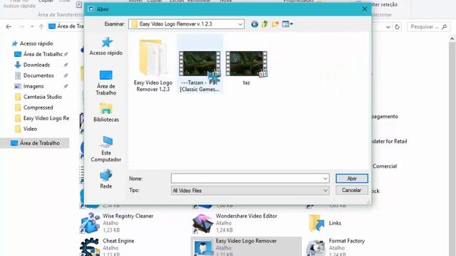Open the view menu icon in dialog
This screenshot has width=456, height=256.
[287, 24]
